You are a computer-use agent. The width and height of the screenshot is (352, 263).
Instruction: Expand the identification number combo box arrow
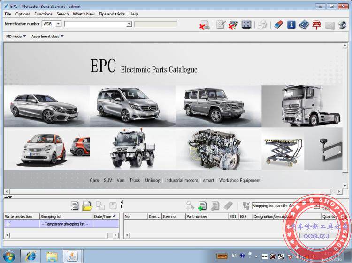(x=129, y=24)
